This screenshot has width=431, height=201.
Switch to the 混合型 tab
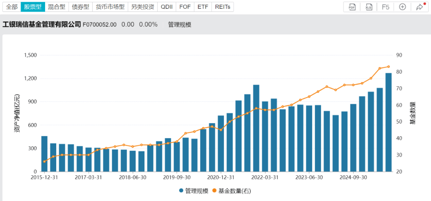56,7
